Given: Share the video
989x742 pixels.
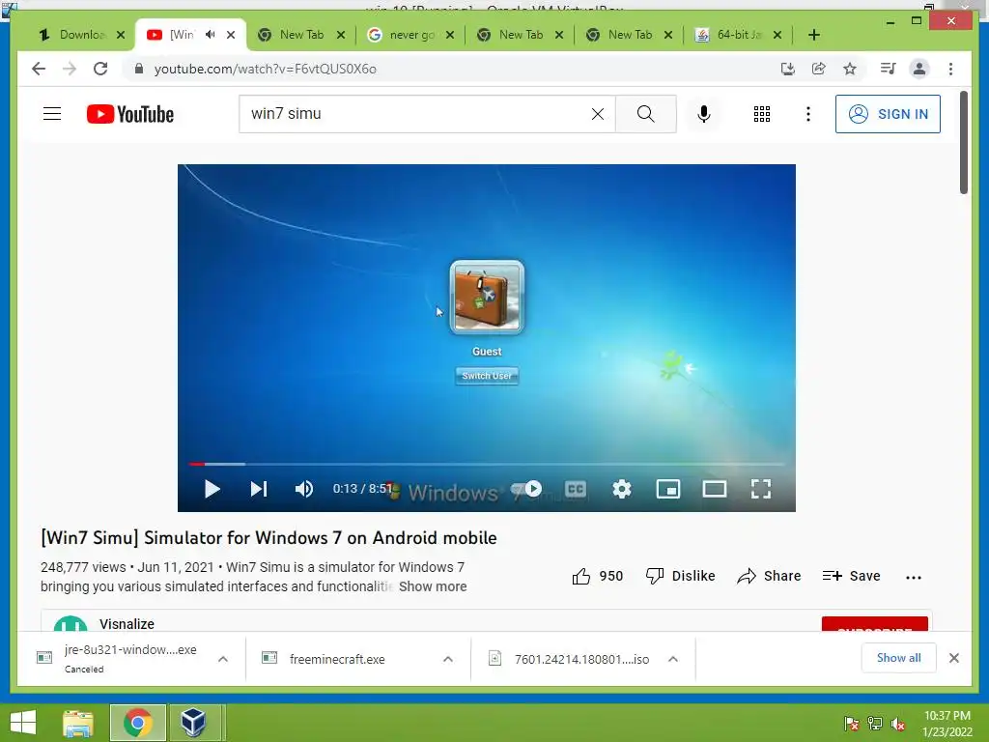Looking at the screenshot, I should [769, 576].
